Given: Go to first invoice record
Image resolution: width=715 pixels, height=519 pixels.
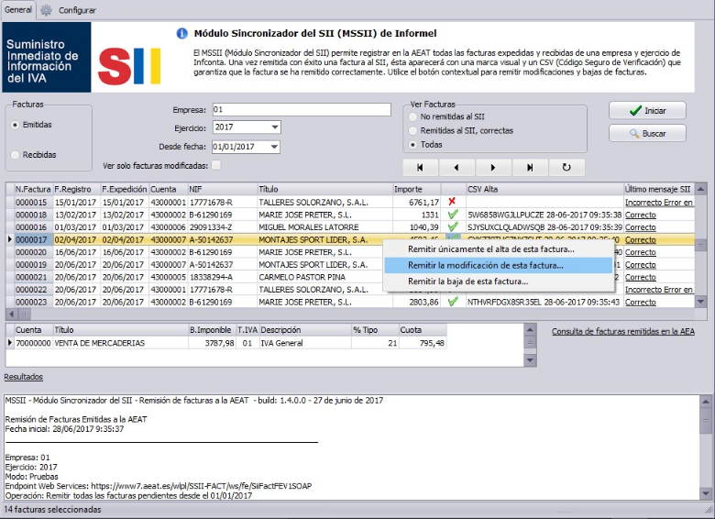Looking at the screenshot, I should (420, 168).
